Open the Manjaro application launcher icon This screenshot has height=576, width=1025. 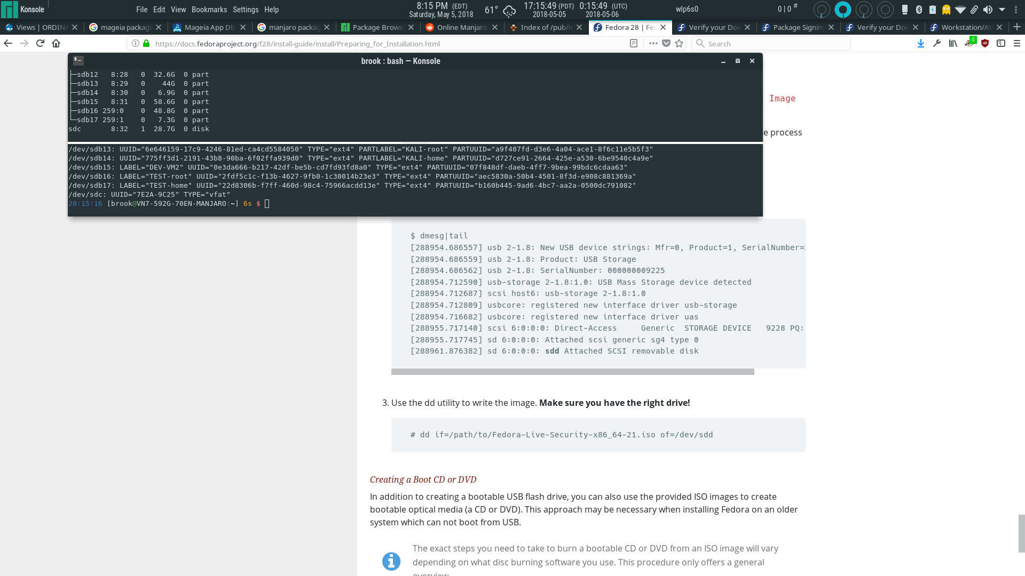point(9,10)
